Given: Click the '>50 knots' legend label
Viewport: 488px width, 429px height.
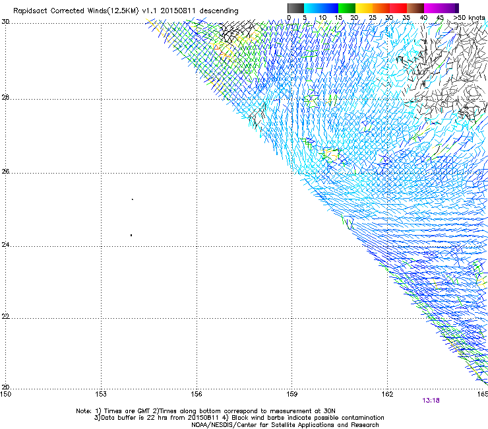Looking at the screenshot, I should click(469, 18).
